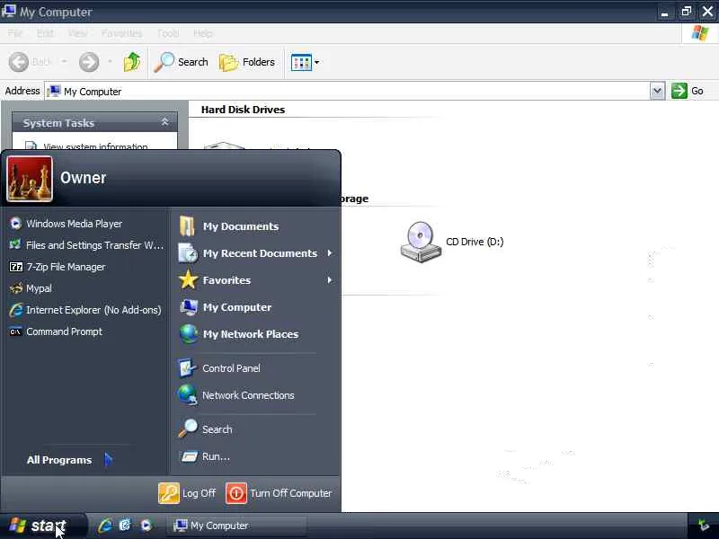The width and height of the screenshot is (719, 539).
Task: Open the Back button history dropdown
Action: pyautogui.click(x=64, y=61)
